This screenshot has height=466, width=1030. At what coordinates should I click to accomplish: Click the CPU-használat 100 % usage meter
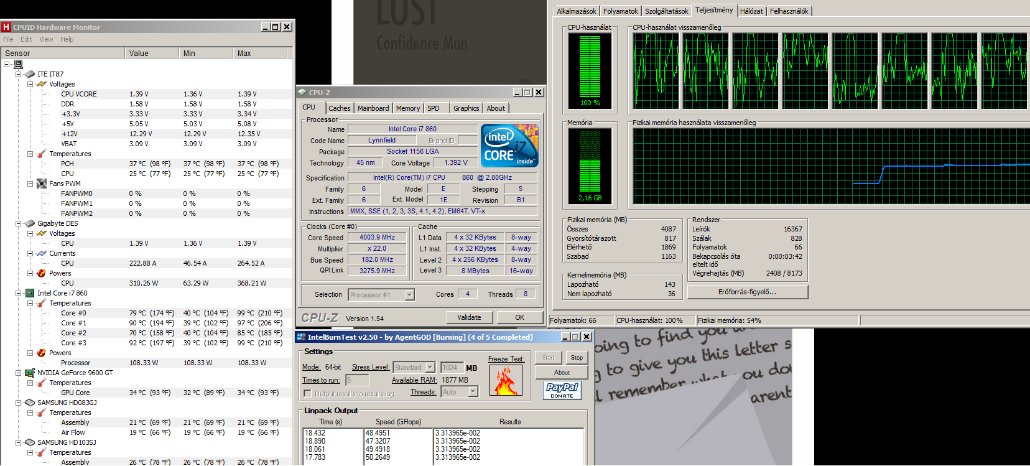point(590,72)
